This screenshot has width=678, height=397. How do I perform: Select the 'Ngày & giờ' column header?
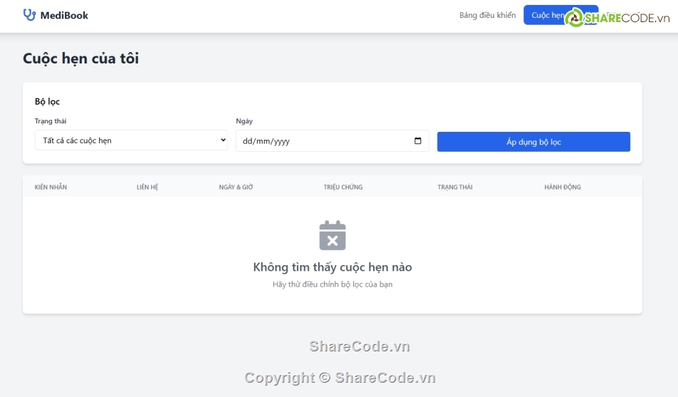point(236,187)
